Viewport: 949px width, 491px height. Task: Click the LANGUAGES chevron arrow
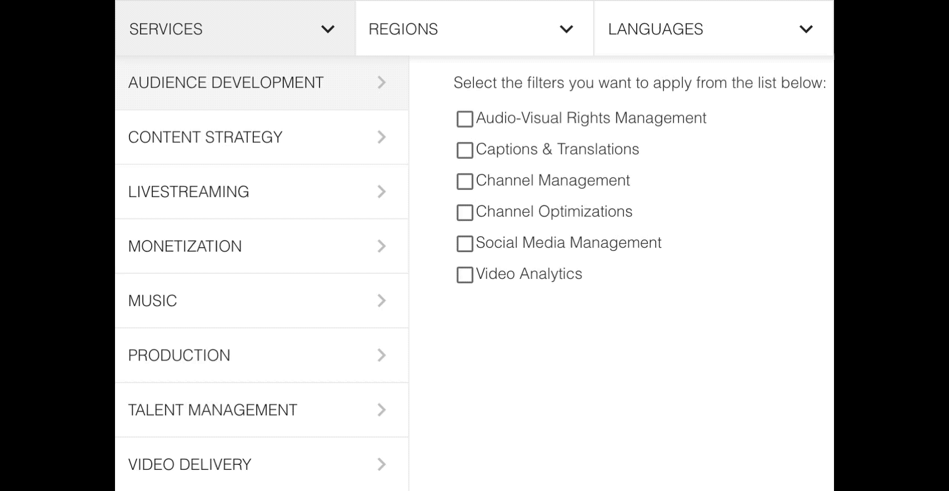click(x=806, y=29)
